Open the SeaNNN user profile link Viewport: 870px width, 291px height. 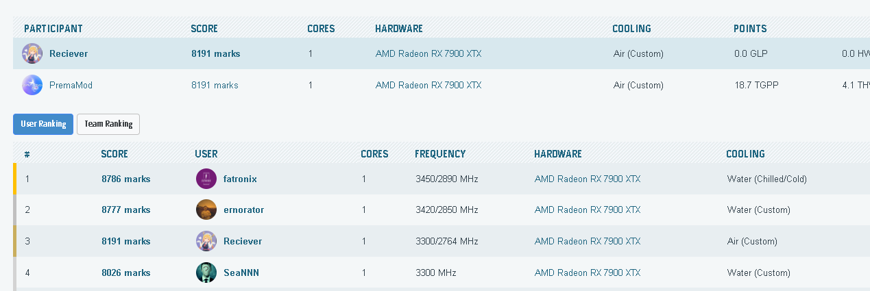coord(241,273)
